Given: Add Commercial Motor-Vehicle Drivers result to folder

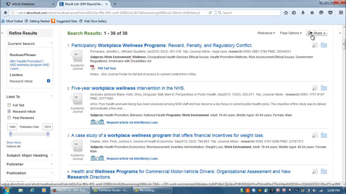Looking at the screenshot, I should [x=324, y=171].
